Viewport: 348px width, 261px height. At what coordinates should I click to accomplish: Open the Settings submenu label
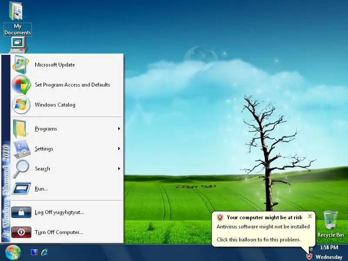tap(44, 149)
